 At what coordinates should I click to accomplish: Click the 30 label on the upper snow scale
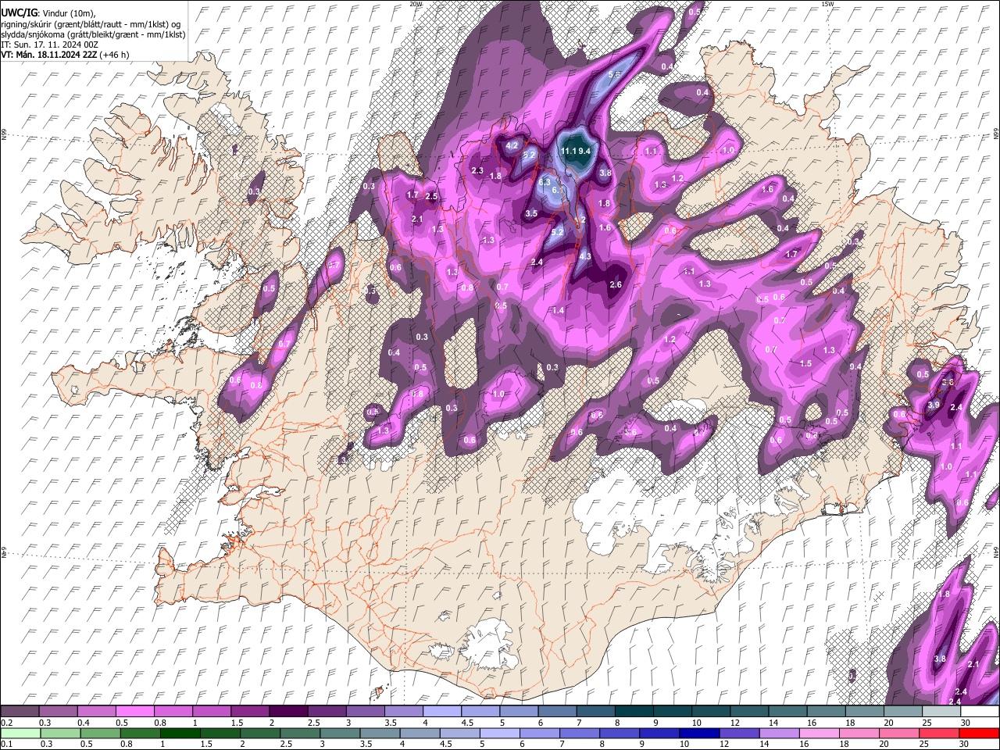(966, 723)
